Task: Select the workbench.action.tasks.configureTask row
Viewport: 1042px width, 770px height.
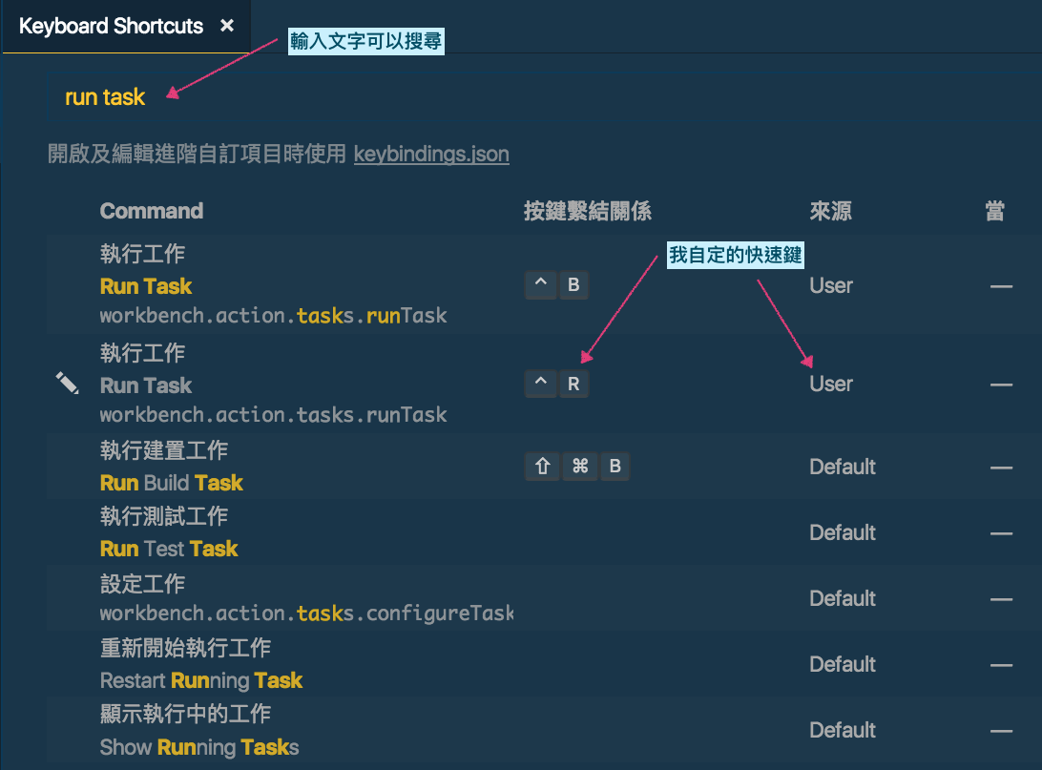Action: (382, 598)
